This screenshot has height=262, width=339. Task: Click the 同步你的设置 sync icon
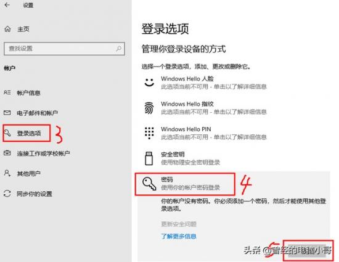(7, 193)
